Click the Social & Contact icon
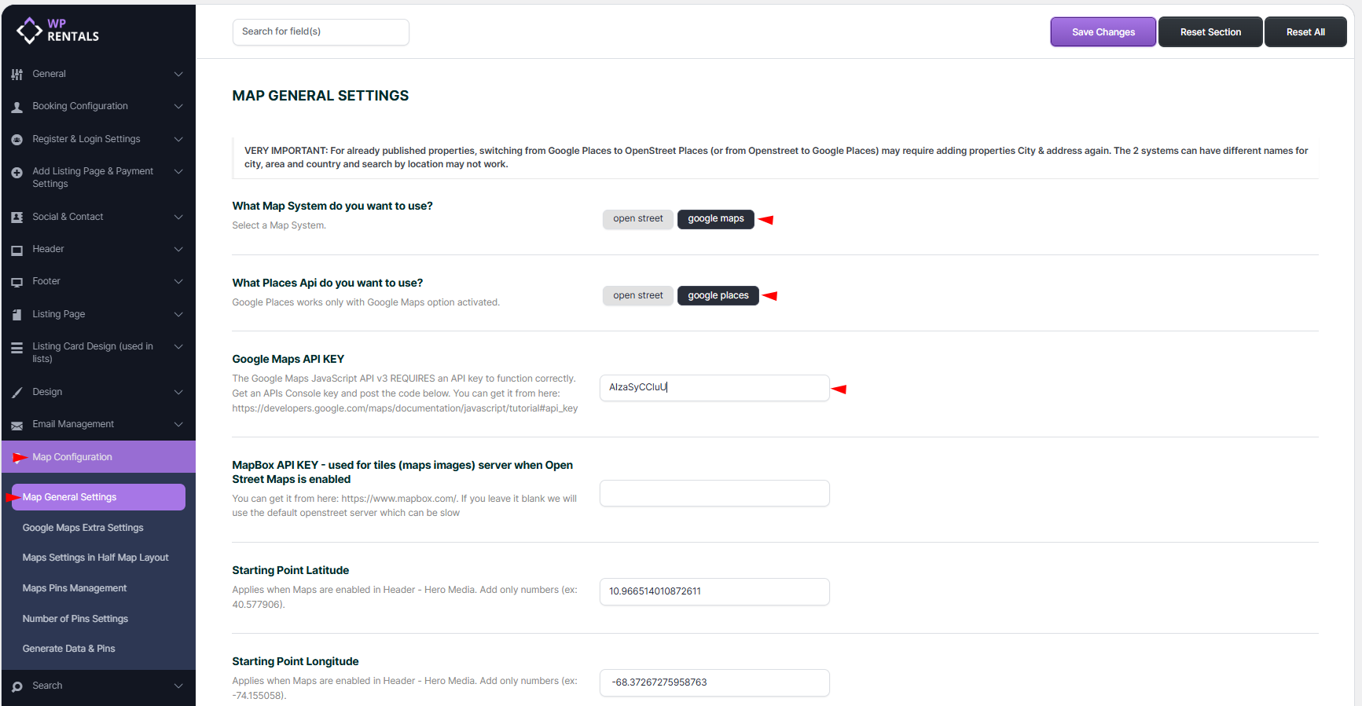1362x706 pixels. [17, 218]
